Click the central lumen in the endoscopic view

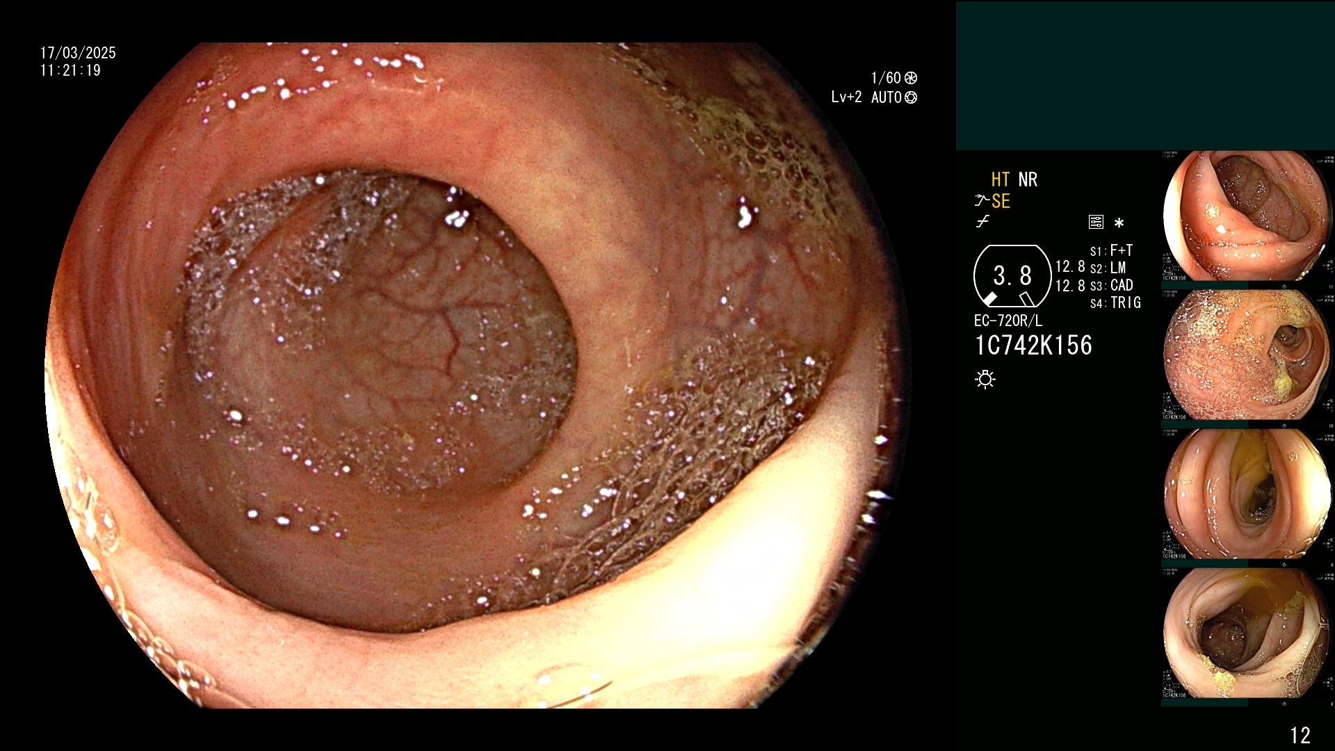tap(379, 334)
